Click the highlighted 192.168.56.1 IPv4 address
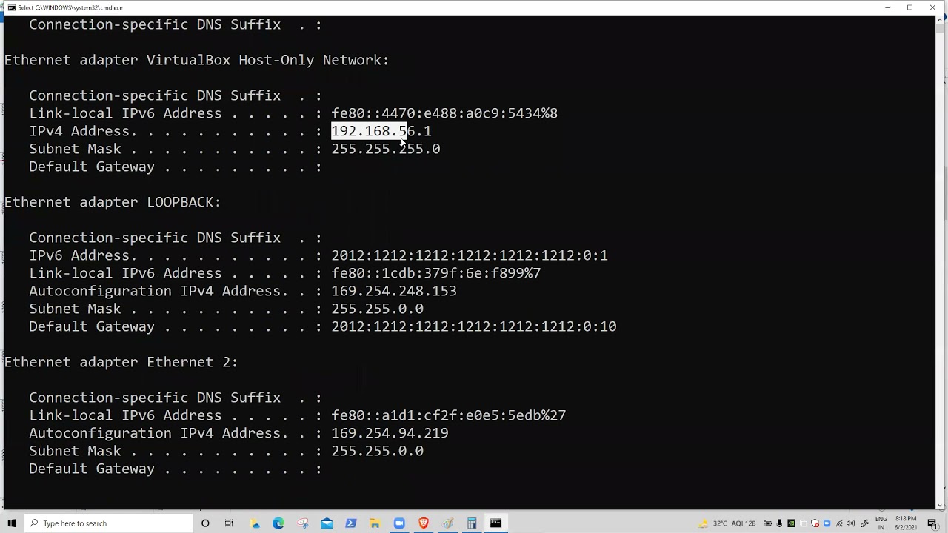This screenshot has width=948, height=533. point(381,131)
